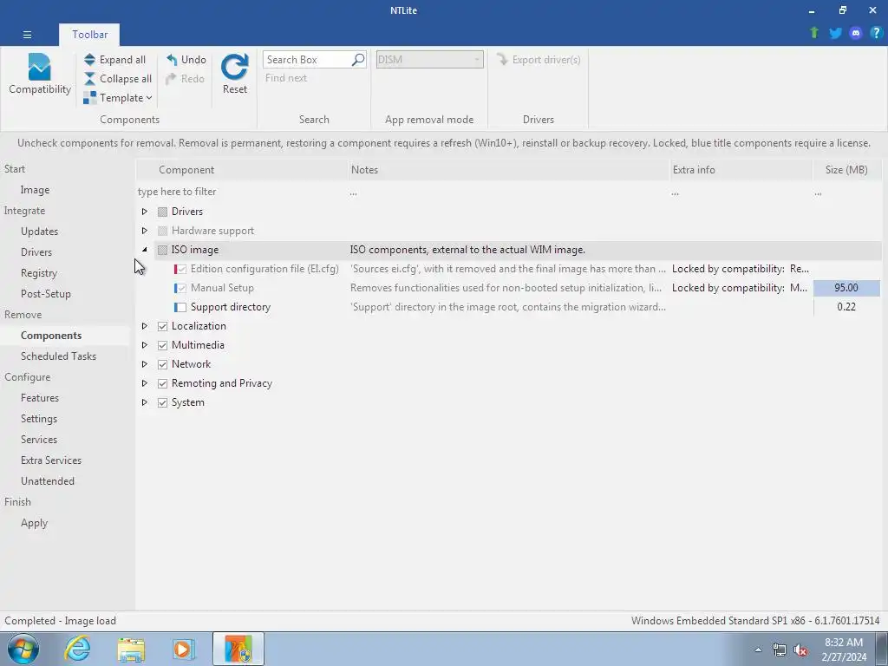
Task: Toggle the Edition configuration file checkbox
Action: click(x=181, y=269)
